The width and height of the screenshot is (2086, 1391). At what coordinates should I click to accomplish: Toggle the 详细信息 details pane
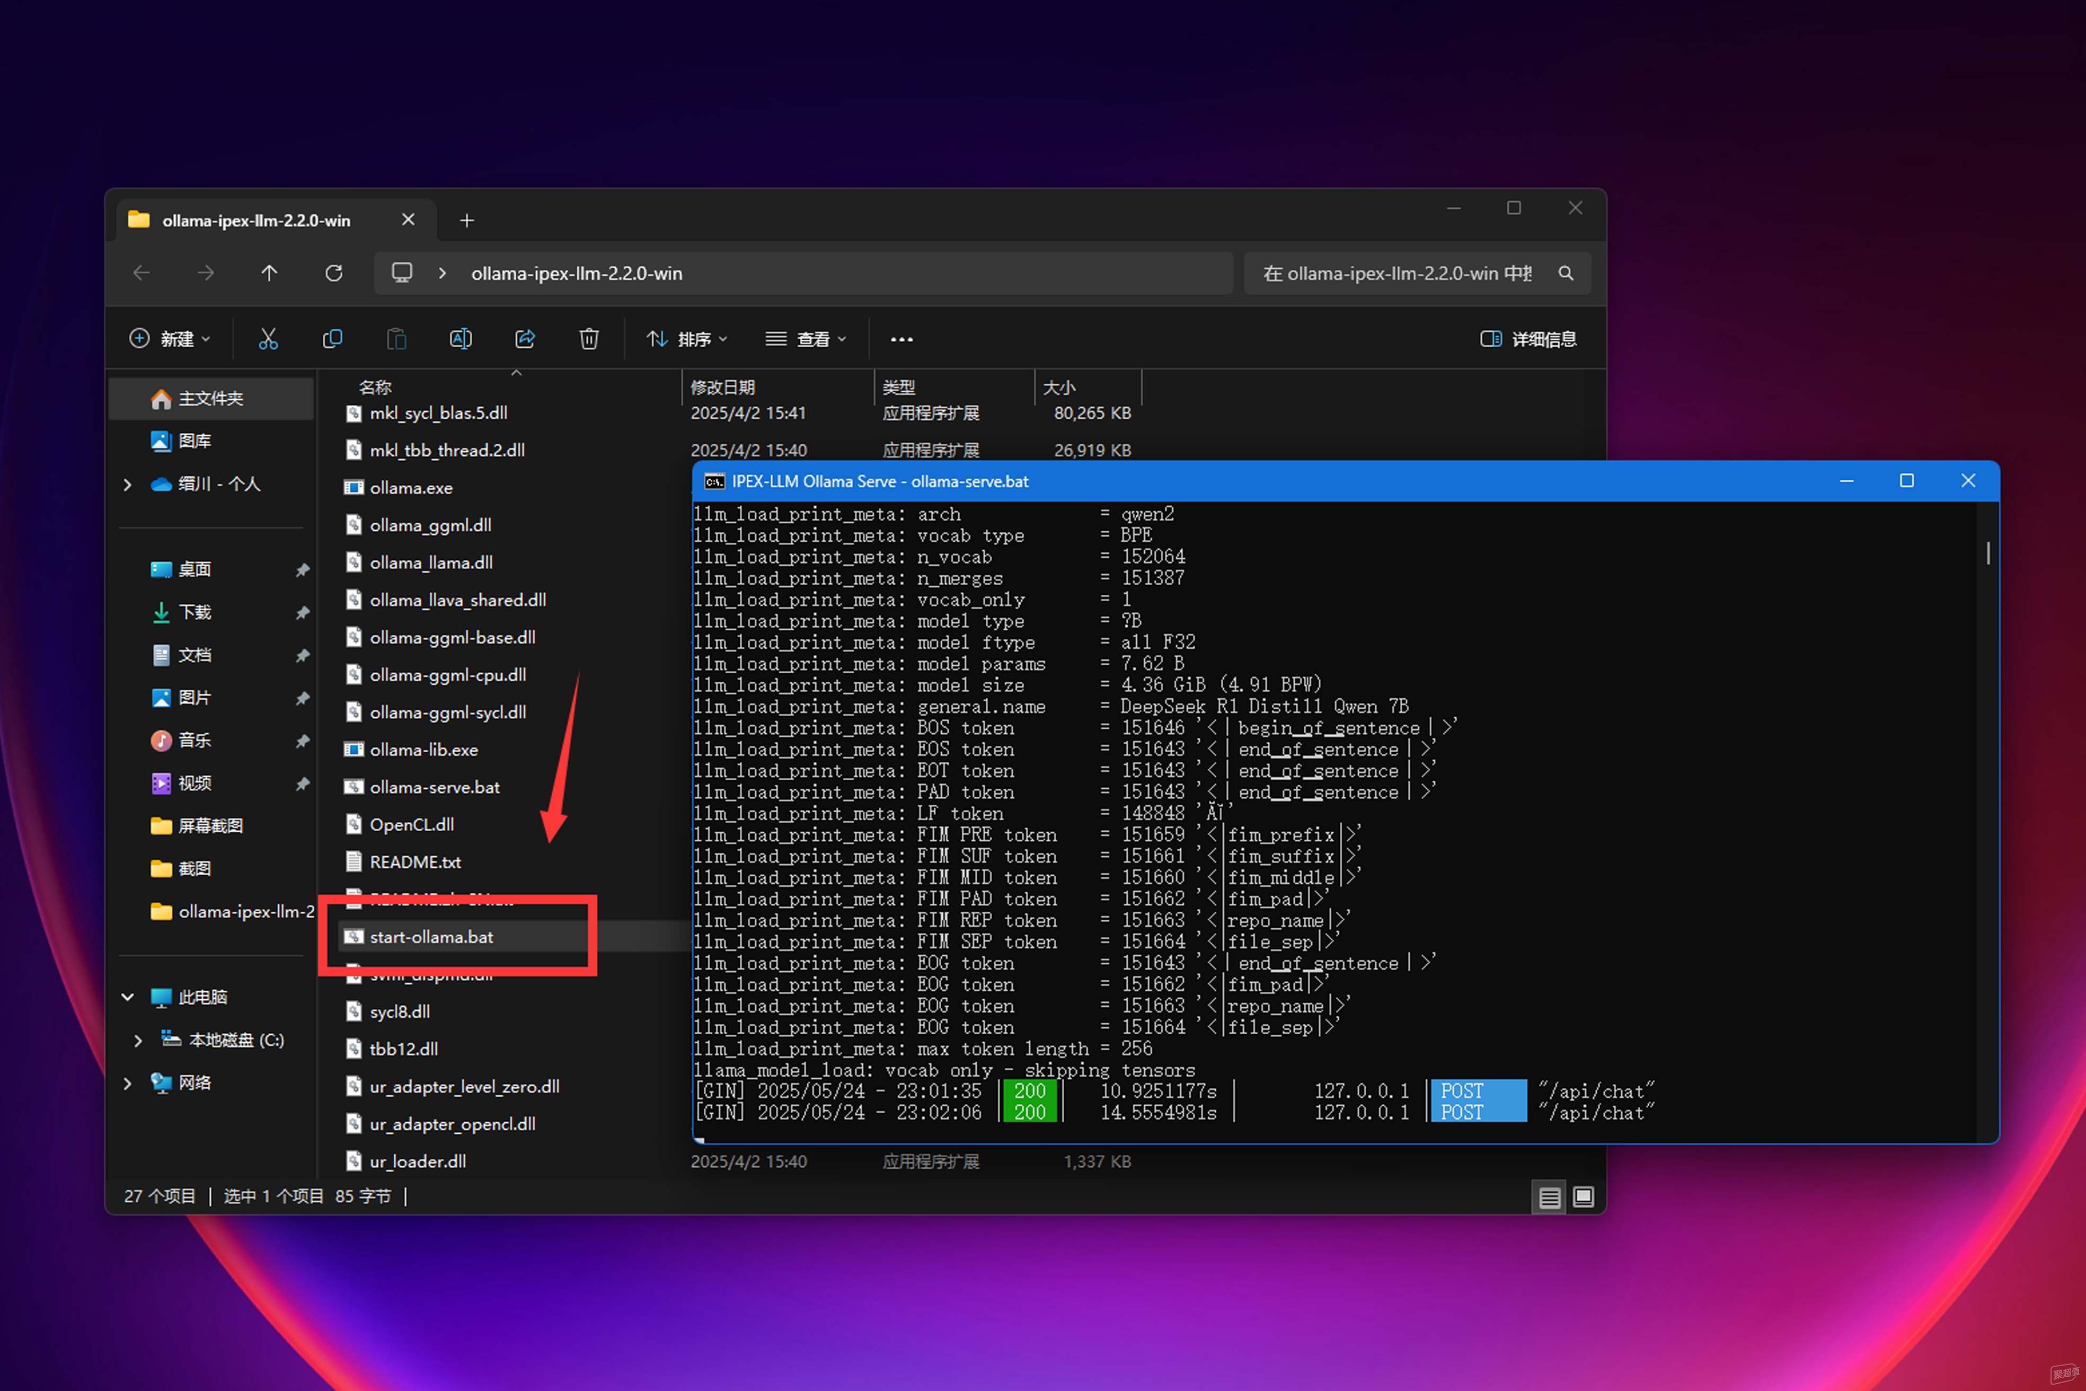pyautogui.click(x=1528, y=339)
